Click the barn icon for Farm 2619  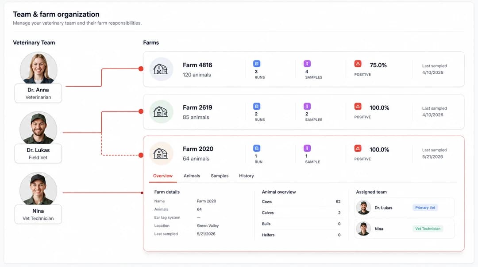pos(161,111)
